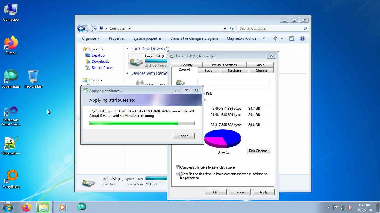The width and height of the screenshot is (380, 213).
Task: Click OK in Local Disk Properties
Action: point(216,192)
